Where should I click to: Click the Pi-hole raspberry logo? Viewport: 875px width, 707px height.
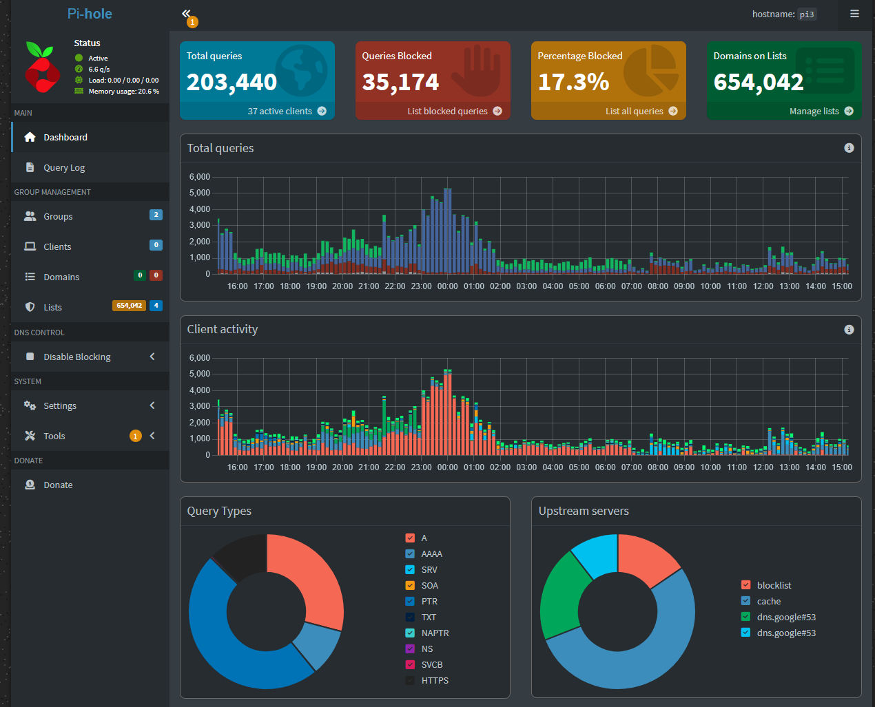[42, 67]
